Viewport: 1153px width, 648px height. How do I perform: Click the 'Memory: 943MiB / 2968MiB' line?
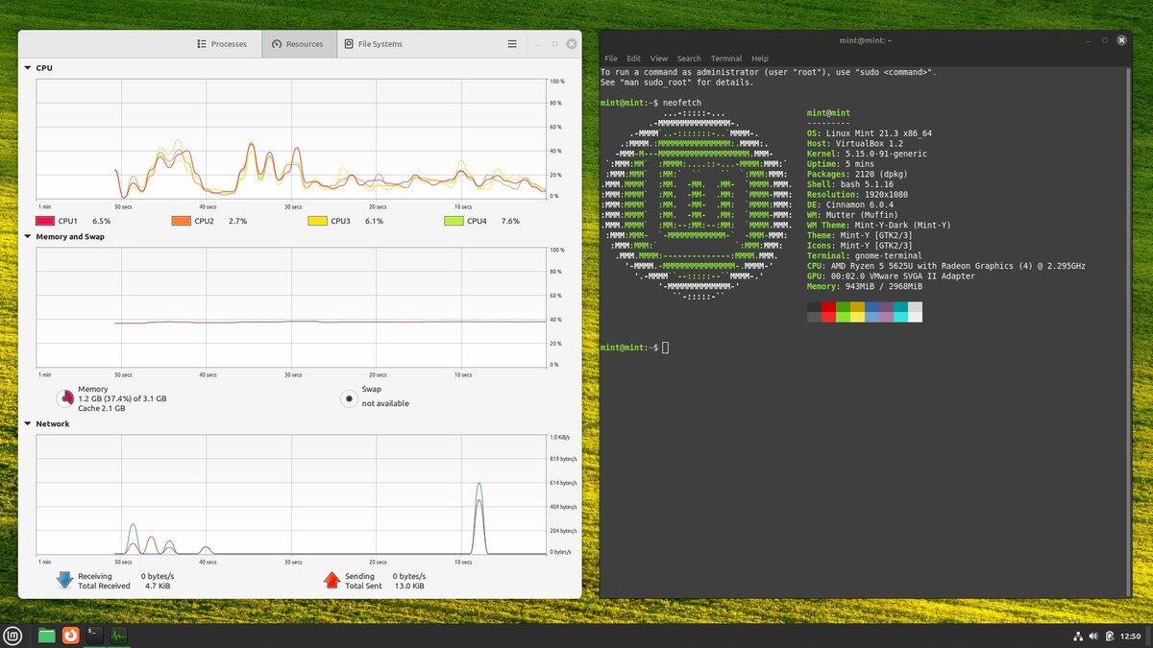tap(865, 286)
